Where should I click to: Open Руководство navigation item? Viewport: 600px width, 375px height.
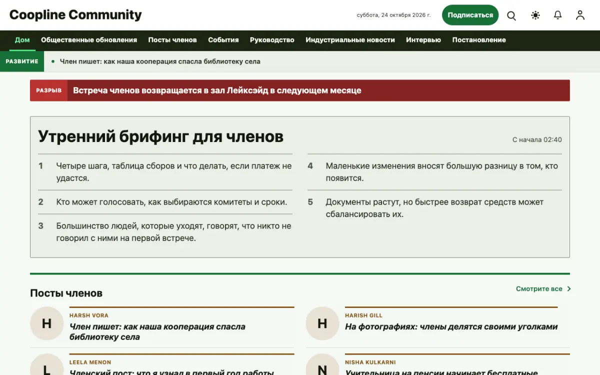point(272,40)
